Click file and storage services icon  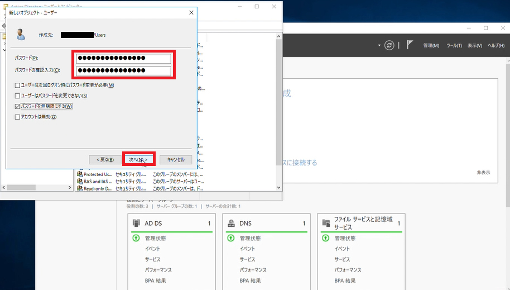[326, 223]
